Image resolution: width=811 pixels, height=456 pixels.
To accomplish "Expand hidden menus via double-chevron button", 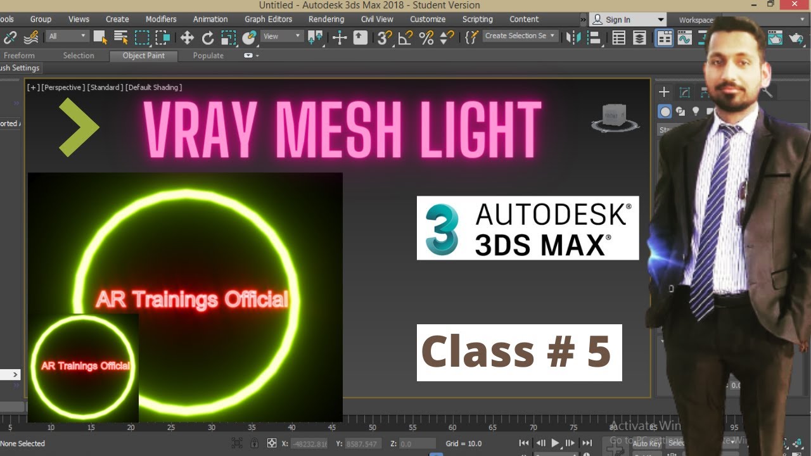I will [x=584, y=20].
